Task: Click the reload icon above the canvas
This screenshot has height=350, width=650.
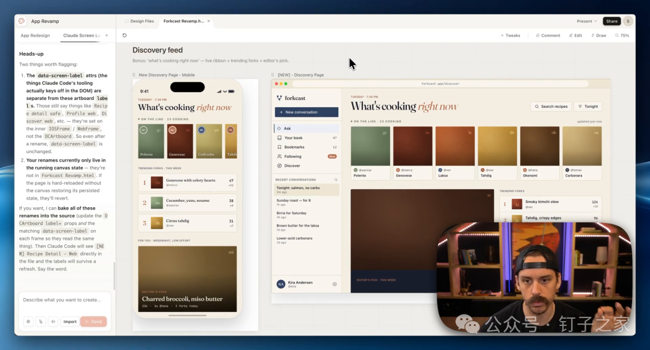Action: (125, 36)
